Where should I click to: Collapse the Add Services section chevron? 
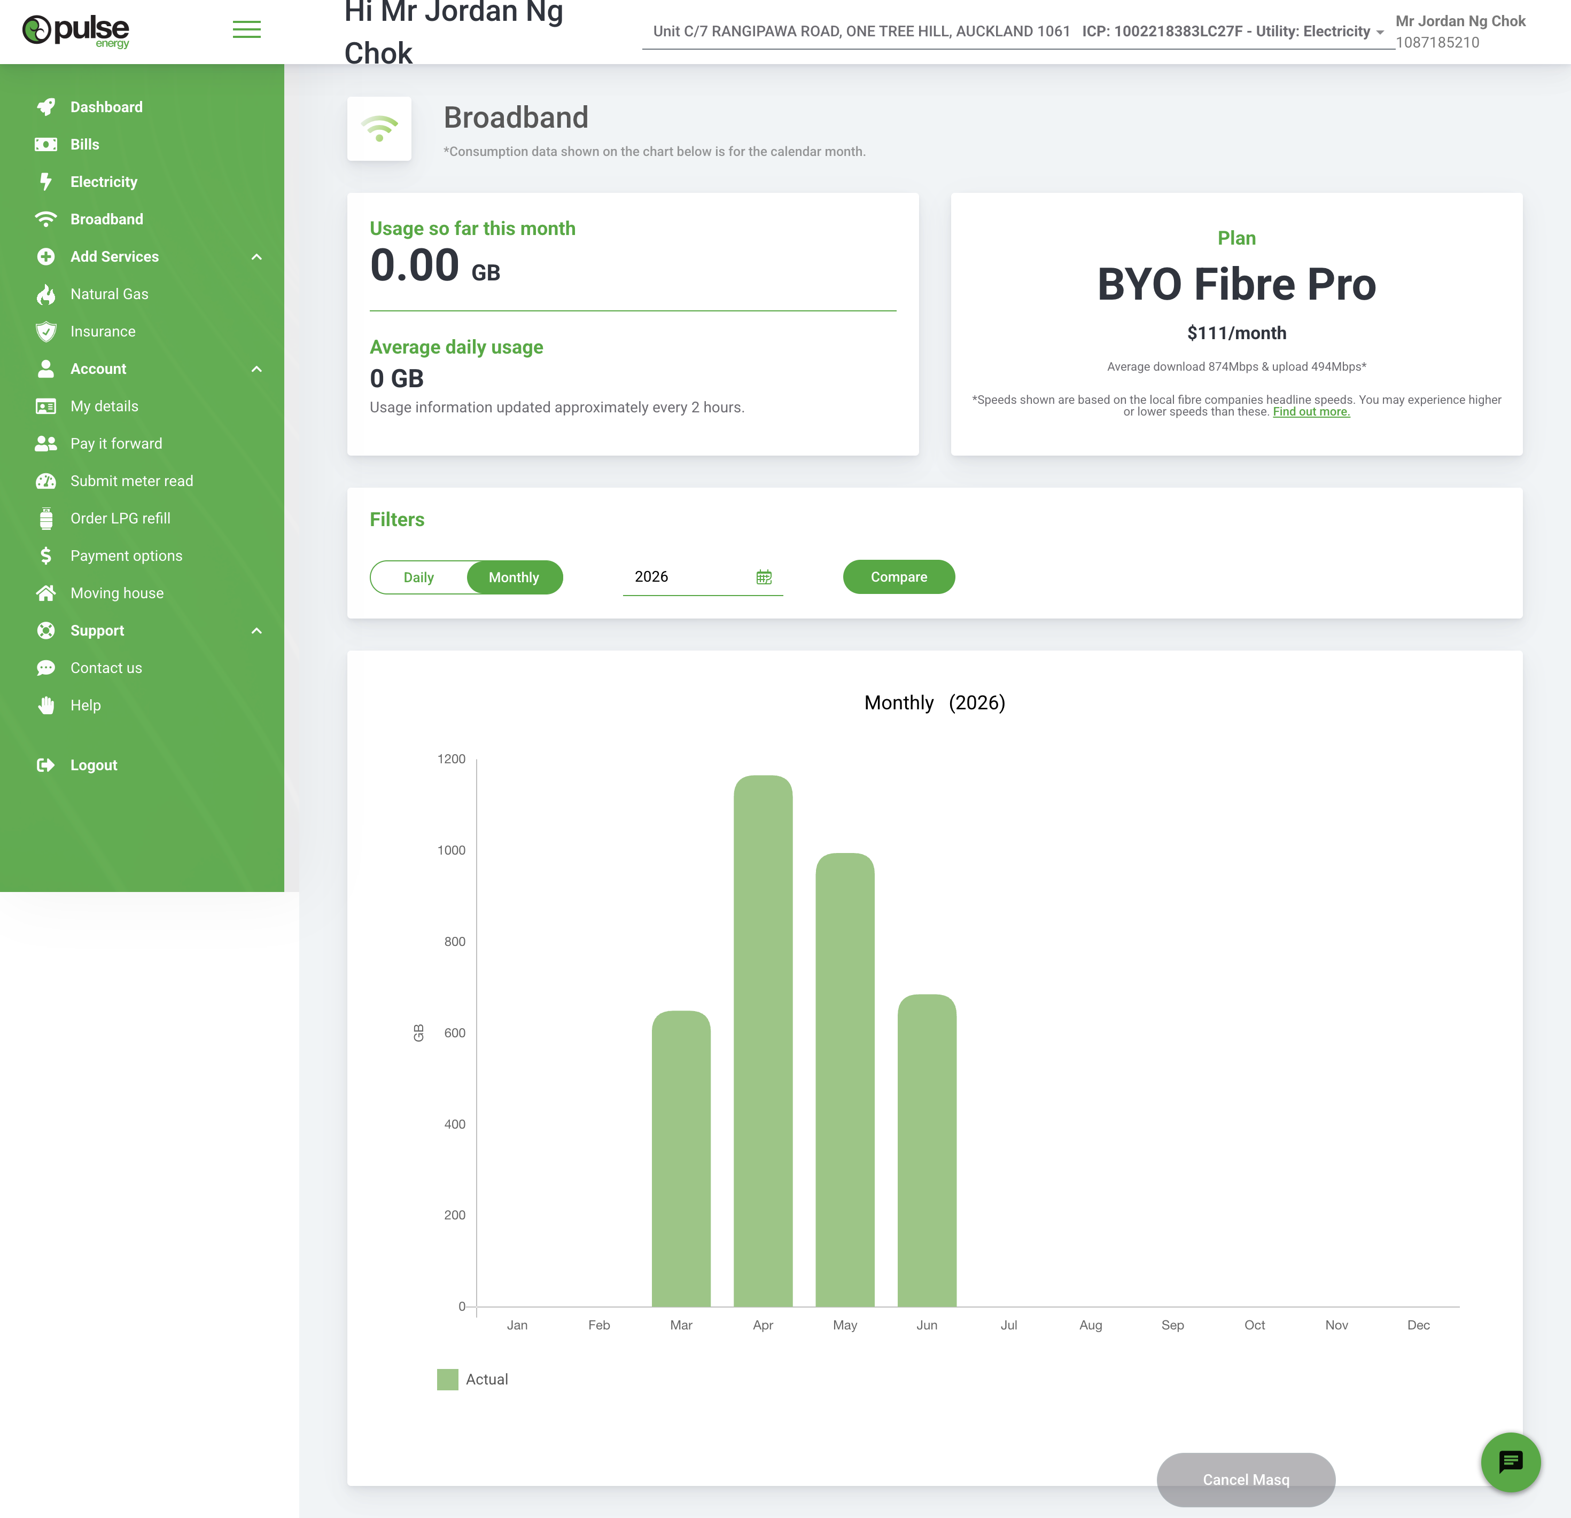pyautogui.click(x=256, y=256)
